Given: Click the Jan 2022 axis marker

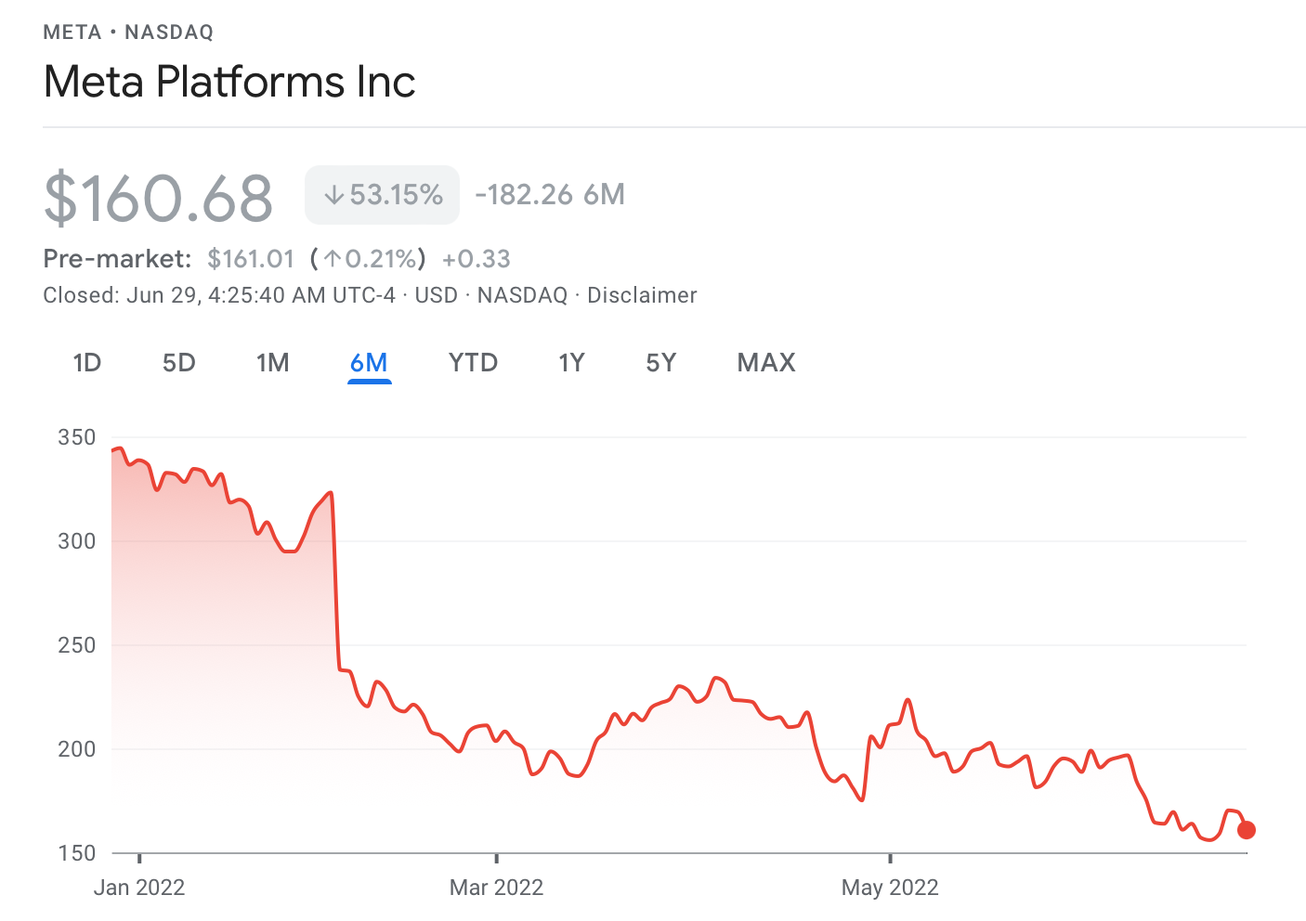Looking at the screenshot, I should pos(139,888).
